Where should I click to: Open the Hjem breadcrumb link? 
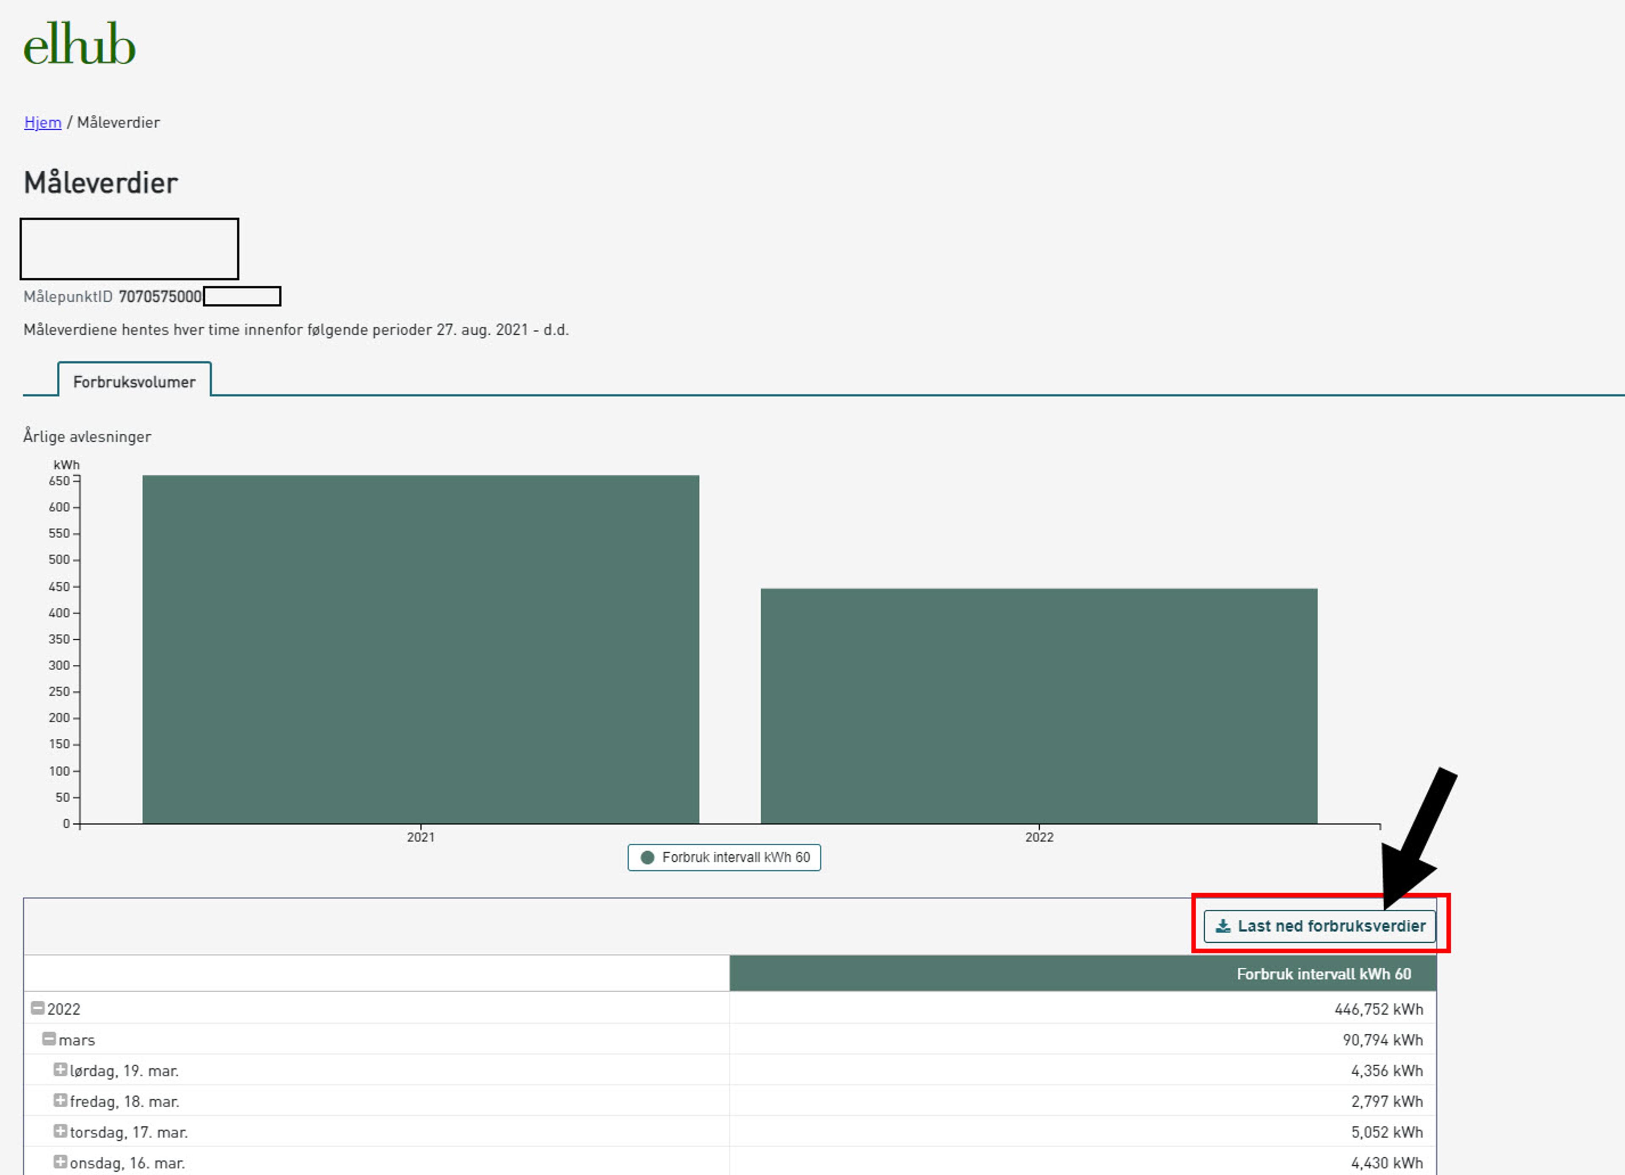tap(42, 123)
